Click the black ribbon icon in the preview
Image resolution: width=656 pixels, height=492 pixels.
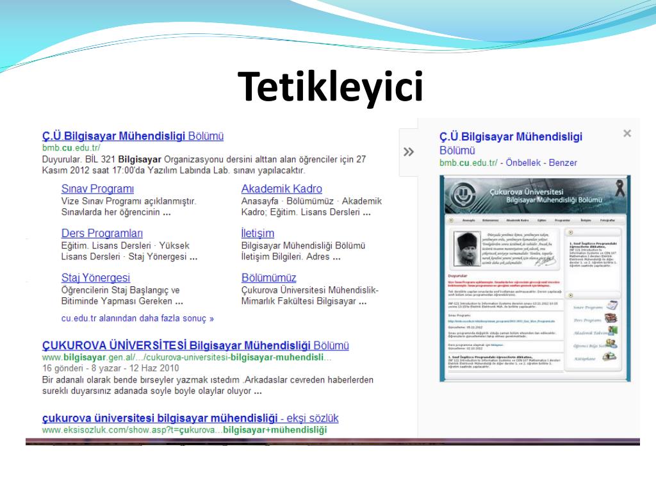pyautogui.click(x=619, y=188)
